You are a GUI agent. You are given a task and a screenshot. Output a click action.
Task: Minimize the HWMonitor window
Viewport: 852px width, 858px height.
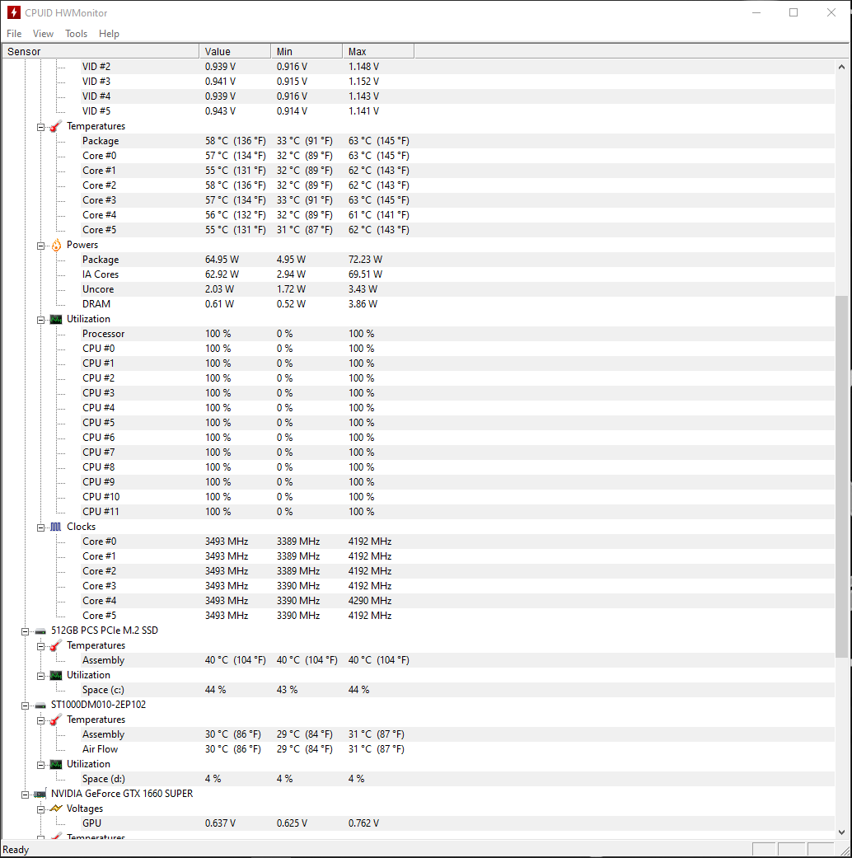(x=756, y=12)
